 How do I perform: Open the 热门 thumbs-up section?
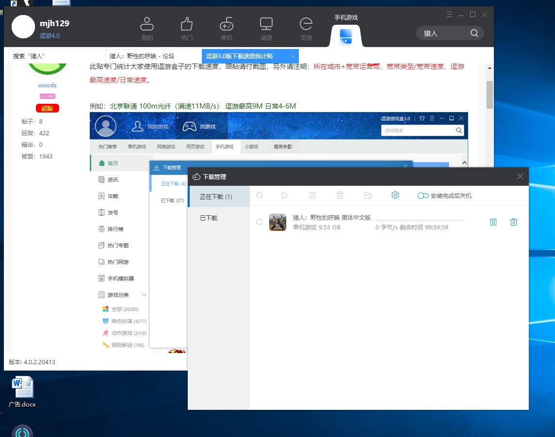(186, 29)
